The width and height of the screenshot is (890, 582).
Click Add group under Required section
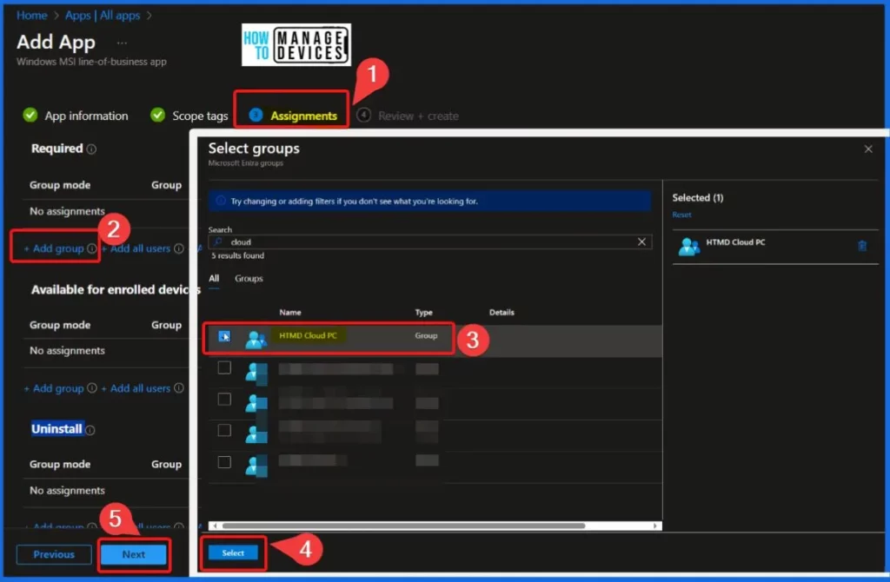coord(55,248)
